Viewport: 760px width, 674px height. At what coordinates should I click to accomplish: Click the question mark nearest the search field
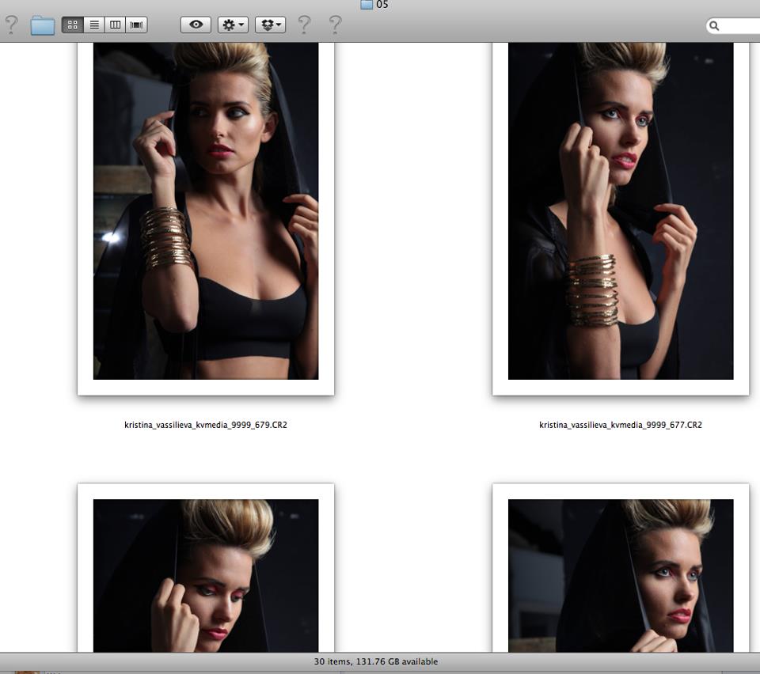tap(335, 25)
